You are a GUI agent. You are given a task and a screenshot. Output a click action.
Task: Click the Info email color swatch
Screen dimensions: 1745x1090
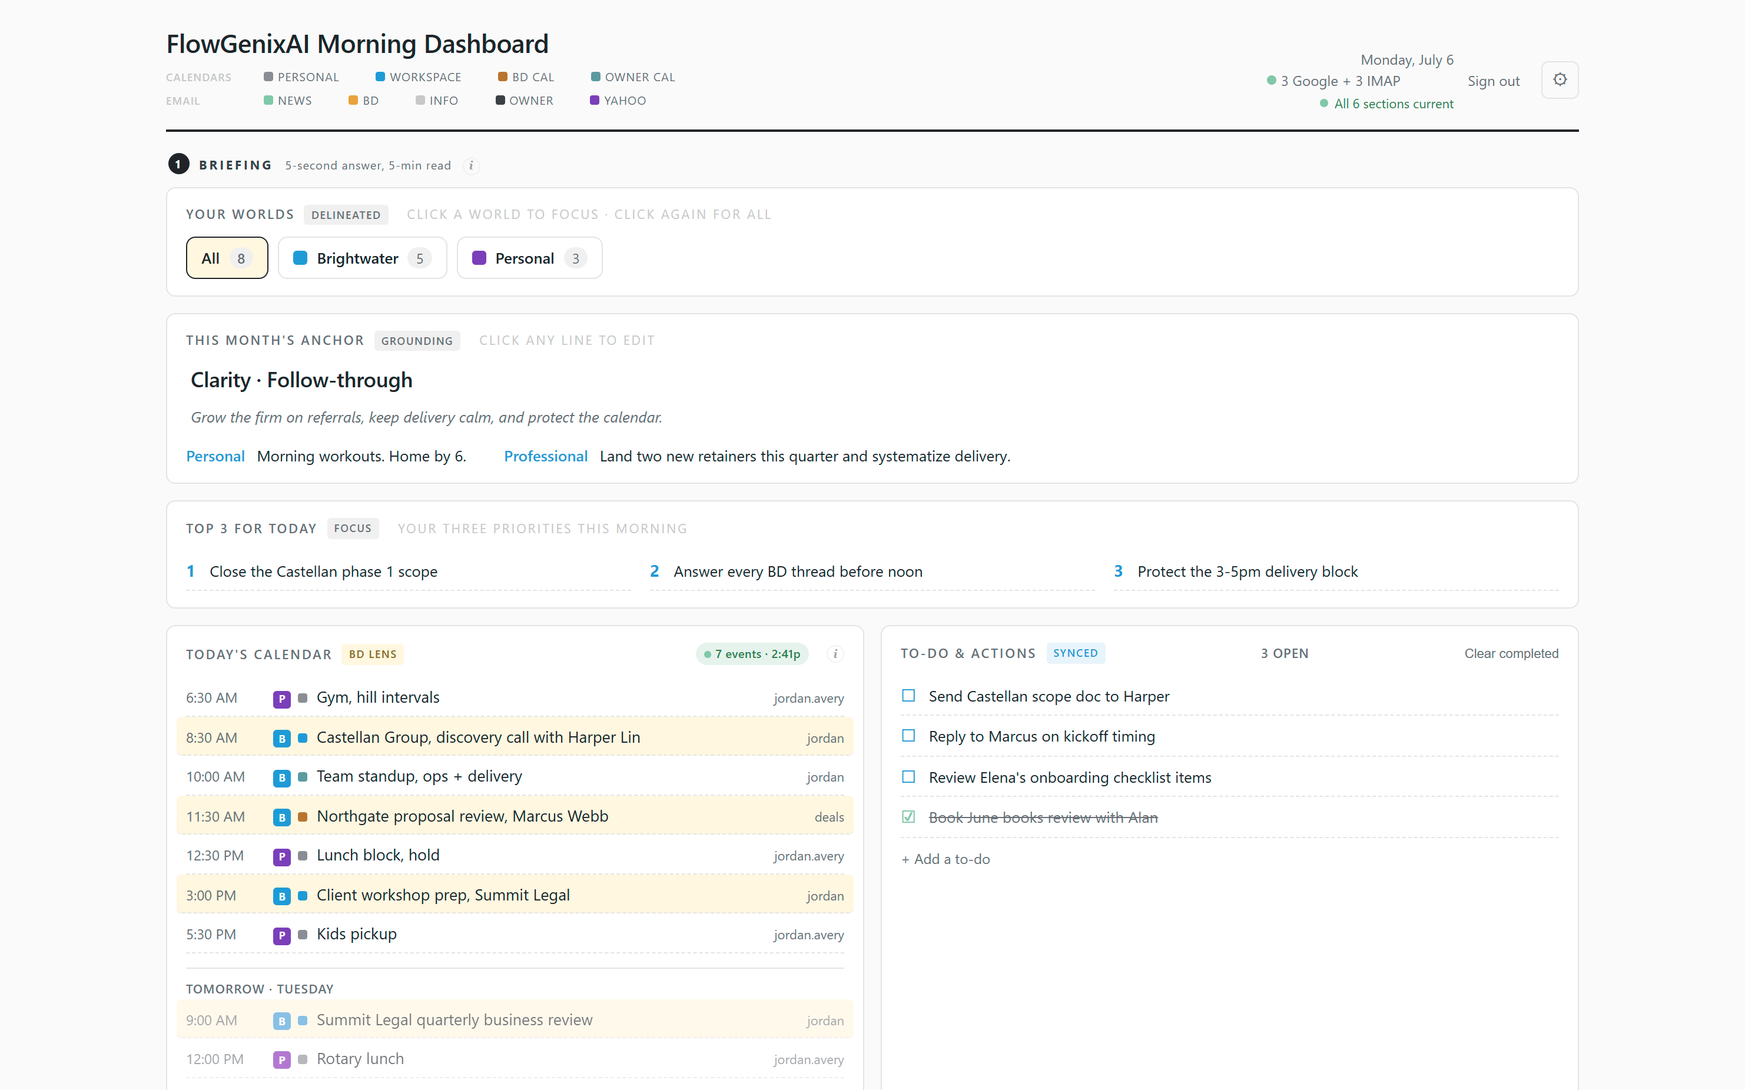coord(420,101)
